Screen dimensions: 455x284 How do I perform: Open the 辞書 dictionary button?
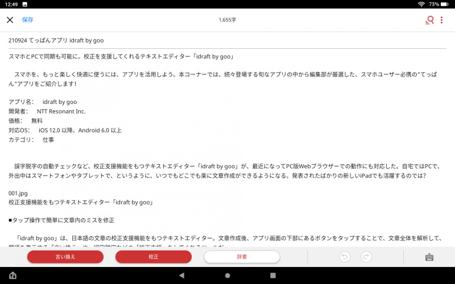pyautogui.click(x=242, y=257)
